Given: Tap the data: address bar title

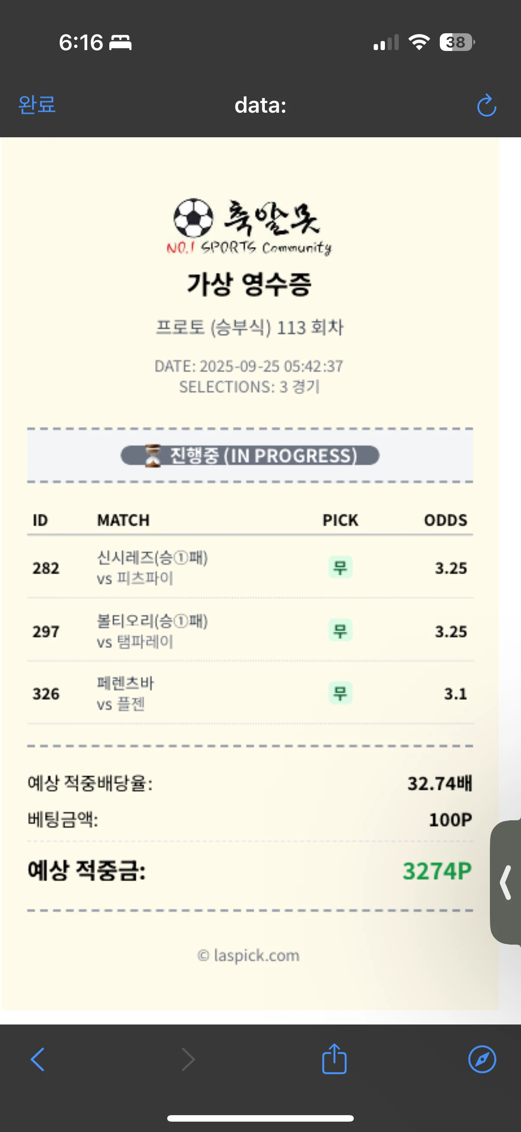Looking at the screenshot, I should (260, 105).
